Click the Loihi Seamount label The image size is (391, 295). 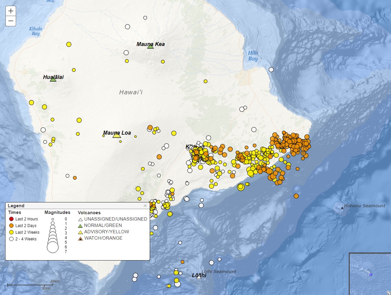tap(219, 271)
